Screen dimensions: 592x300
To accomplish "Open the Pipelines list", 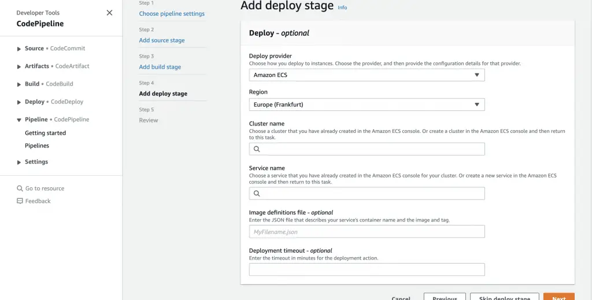I will coord(37,146).
